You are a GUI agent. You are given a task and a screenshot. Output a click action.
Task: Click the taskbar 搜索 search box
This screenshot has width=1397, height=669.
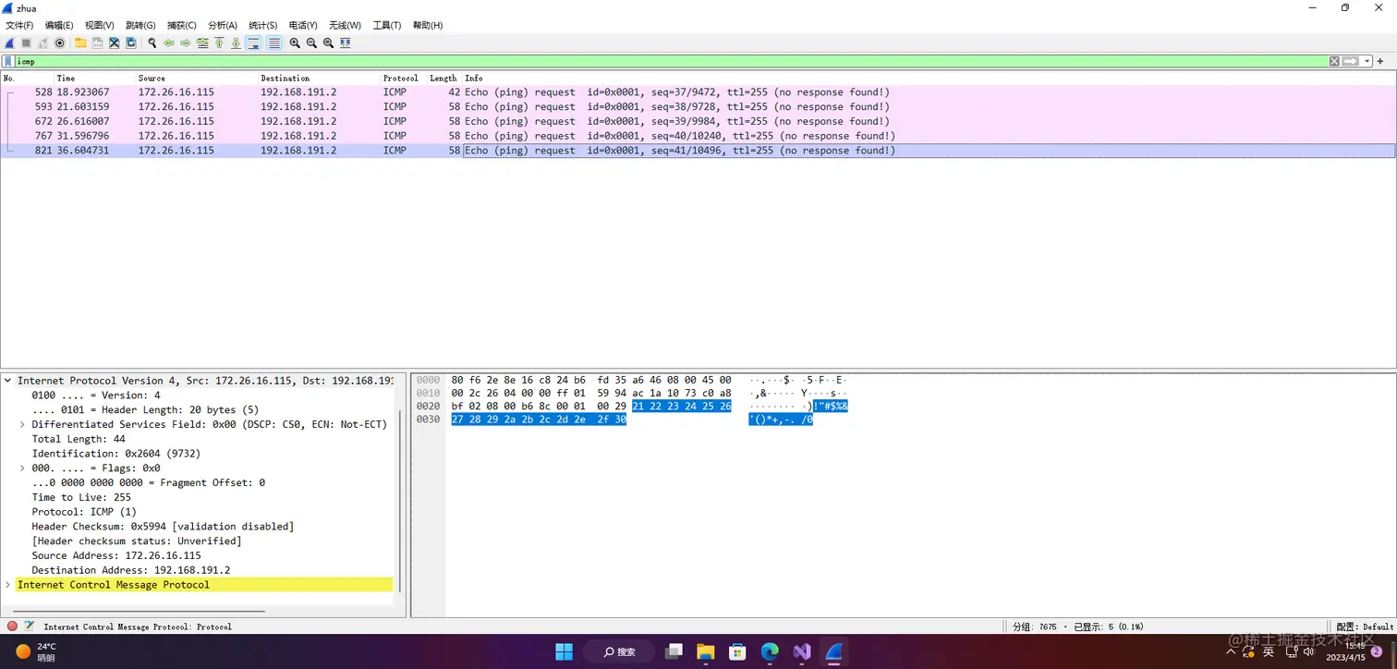click(x=621, y=651)
